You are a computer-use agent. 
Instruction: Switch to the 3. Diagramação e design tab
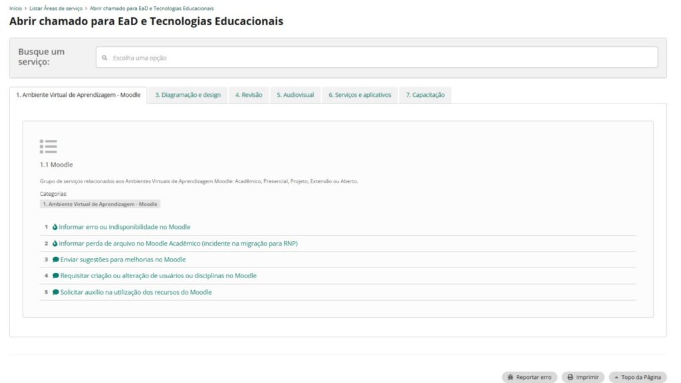[x=188, y=95]
